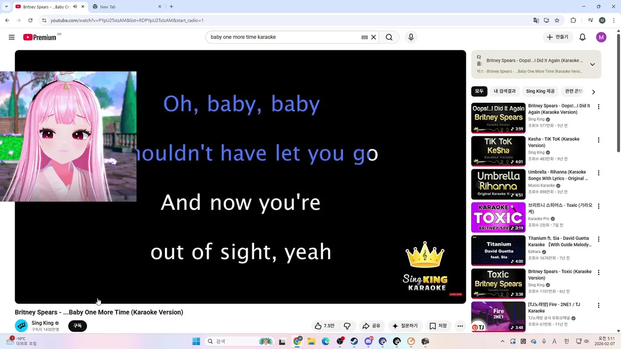This screenshot has width=621, height=349.
Task: Reload the page
Action: tap(30, 20)
